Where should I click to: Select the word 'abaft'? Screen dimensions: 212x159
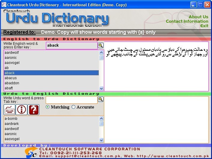(x=51, y=88)
